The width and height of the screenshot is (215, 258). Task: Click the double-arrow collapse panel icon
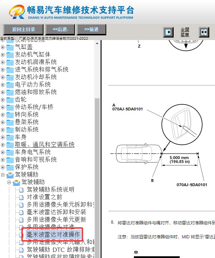(x=204, y=32)
